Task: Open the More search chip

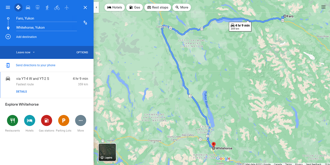Action: coord(182,7)
